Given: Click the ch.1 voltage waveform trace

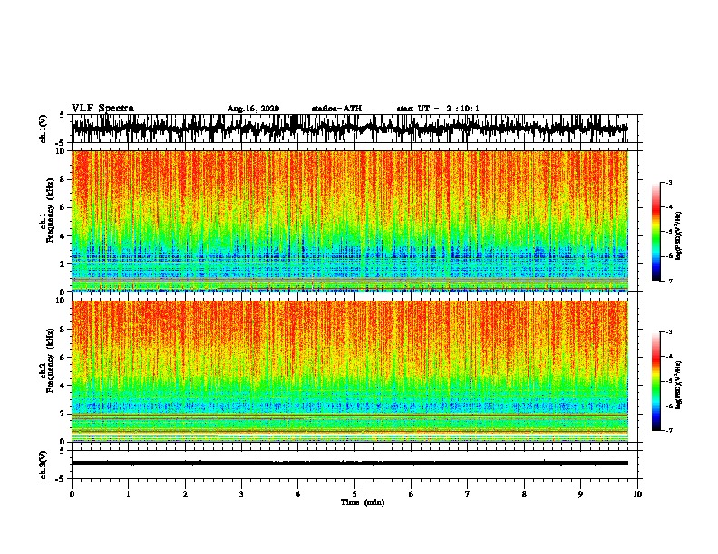Looking at the screenshot, I should [x=349, y=129].
